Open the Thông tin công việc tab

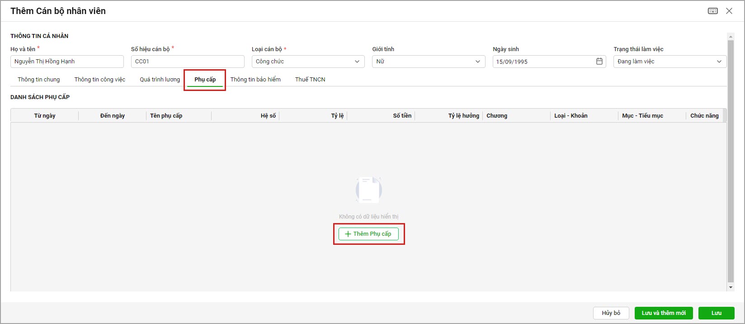(x=99, y=79)
